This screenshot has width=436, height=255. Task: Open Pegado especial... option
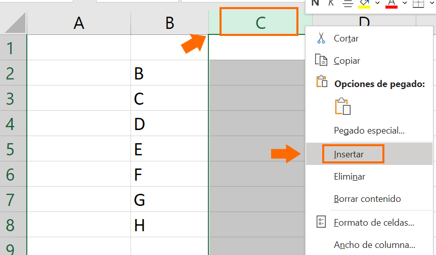[x=369, y=131]
